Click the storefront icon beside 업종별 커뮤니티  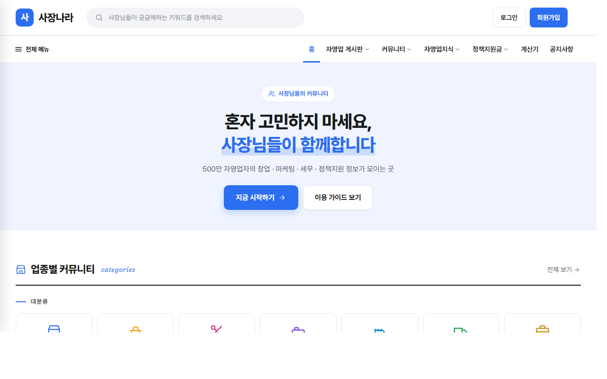coord(20,269)
